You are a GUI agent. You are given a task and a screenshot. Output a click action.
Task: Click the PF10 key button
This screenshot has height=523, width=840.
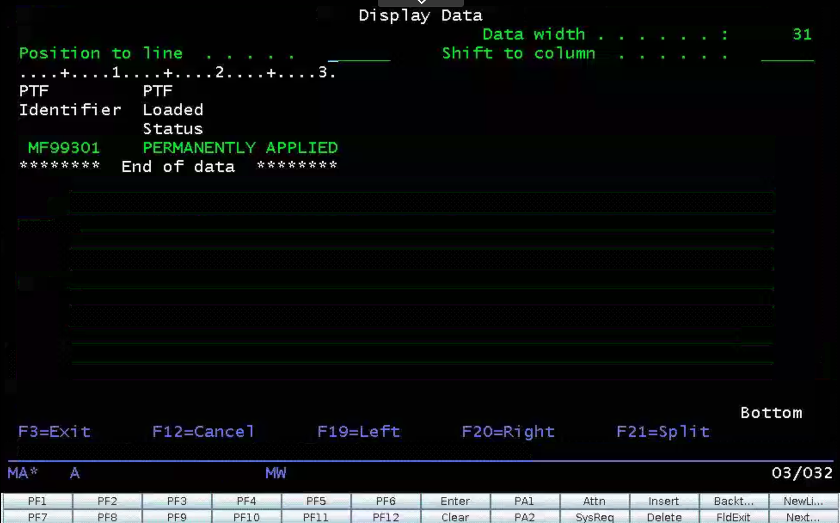pos(246,517)
